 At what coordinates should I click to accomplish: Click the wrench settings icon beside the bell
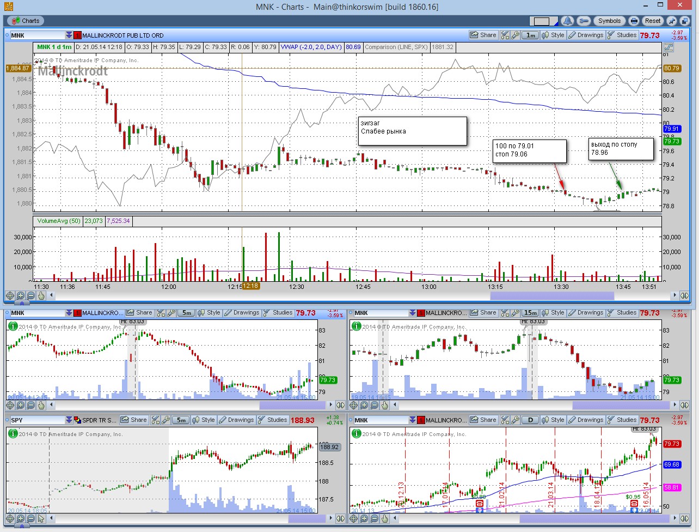(x=584, y=21)
